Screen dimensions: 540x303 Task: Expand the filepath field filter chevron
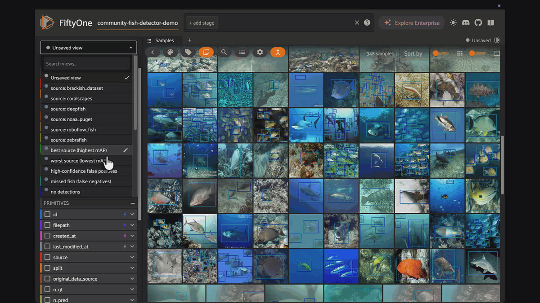coord(132,225)
